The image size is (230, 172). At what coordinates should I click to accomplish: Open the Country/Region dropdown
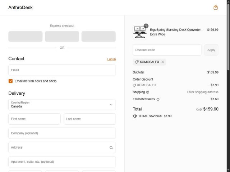click(x=62, y=105)
